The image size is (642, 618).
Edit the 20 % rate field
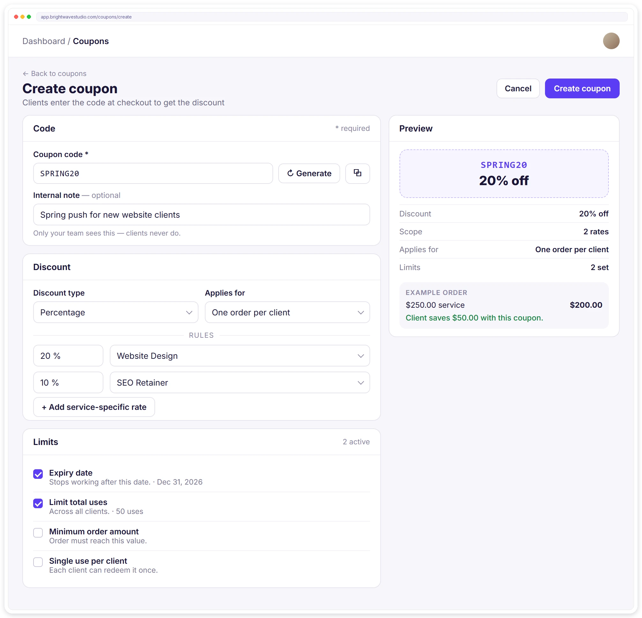[68, 356]
